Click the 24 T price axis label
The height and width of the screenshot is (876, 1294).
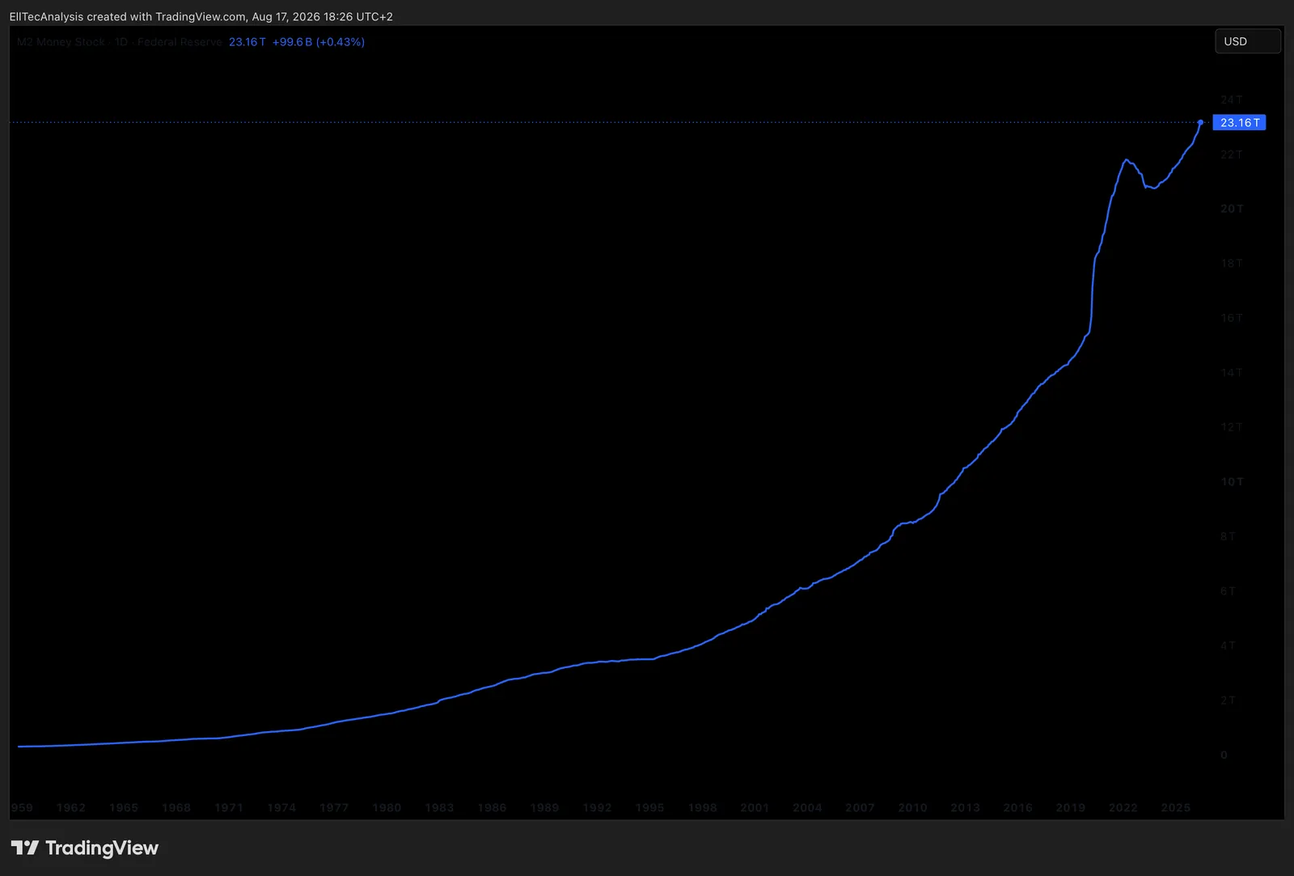coord(1231,99)
